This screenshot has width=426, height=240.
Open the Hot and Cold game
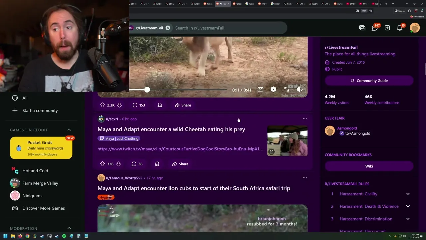[35, 171]
